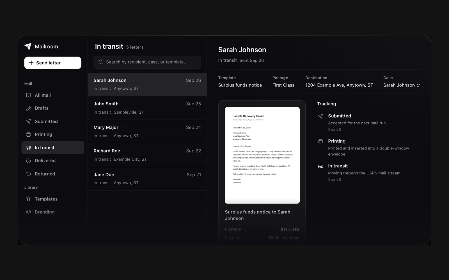Click the Sarah Johnson detail heading
Image resolution: width=449 pixels, height=280 pixels.
click(242, 50)
